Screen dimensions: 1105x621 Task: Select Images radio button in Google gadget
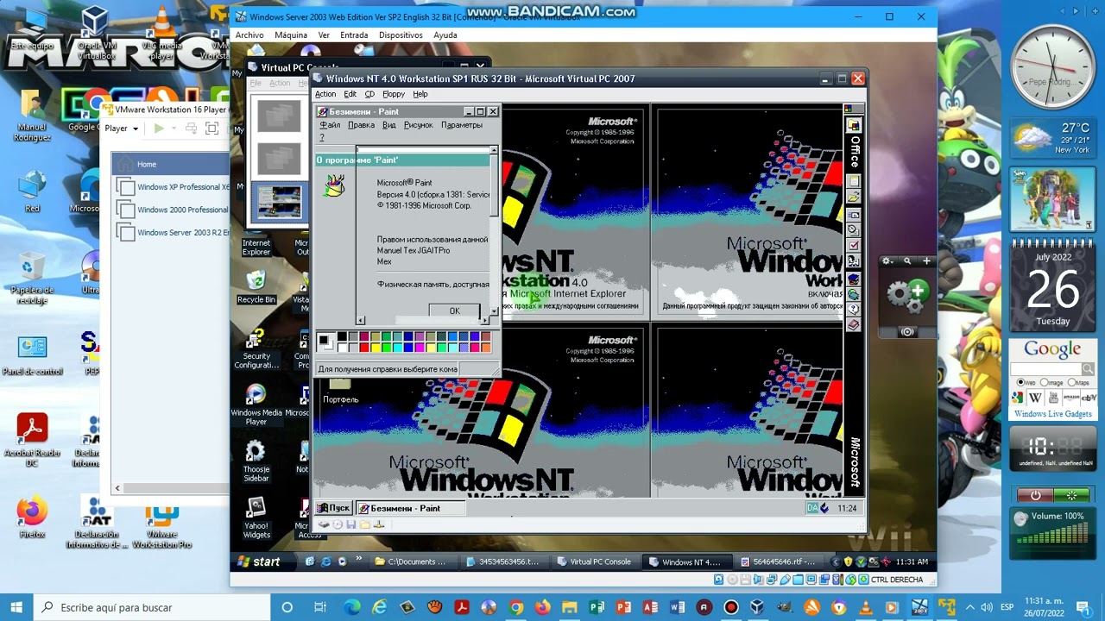pyautogui.click(x=1045, y=382)
